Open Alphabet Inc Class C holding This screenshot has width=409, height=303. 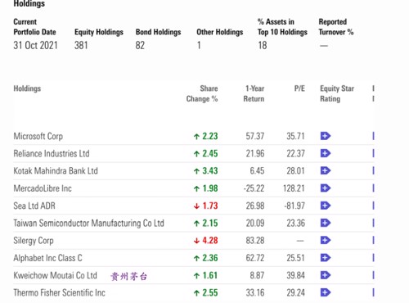tap(47, 258)
